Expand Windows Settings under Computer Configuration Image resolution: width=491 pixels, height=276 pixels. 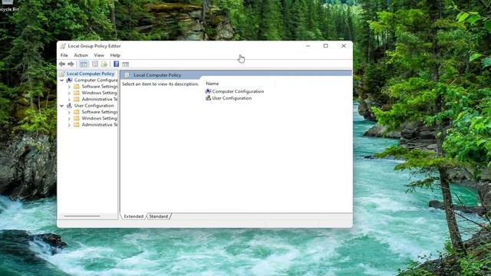69,93
